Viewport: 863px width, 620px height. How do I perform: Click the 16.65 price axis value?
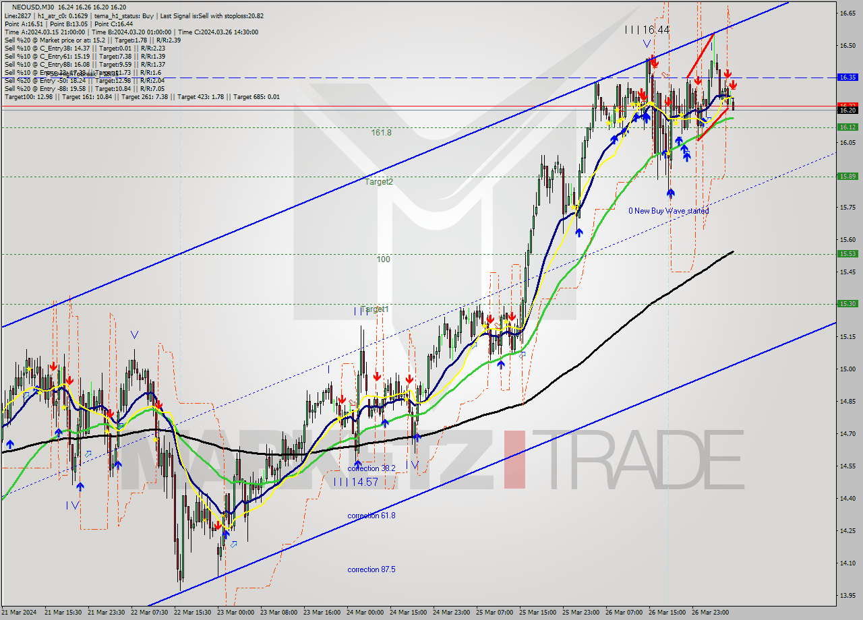click(x=847, y=13)
